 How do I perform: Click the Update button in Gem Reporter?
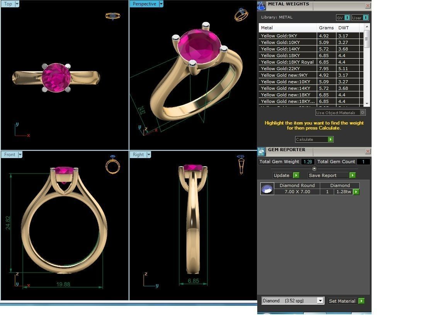[286, 175]
